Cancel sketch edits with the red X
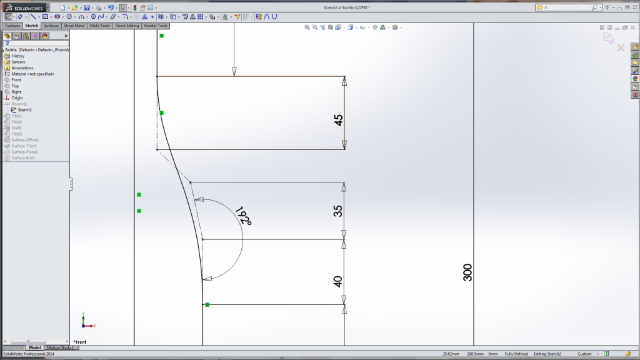This screenshot has height=360, width=640. point(619,47)
